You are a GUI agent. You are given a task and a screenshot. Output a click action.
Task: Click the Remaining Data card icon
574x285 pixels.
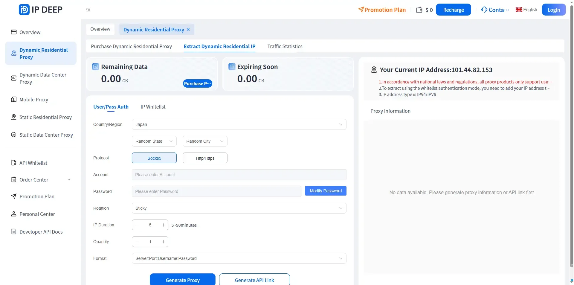pos(96,67)
